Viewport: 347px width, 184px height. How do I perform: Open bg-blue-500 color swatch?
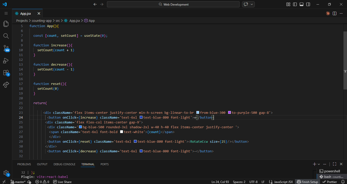pos(80,127)
